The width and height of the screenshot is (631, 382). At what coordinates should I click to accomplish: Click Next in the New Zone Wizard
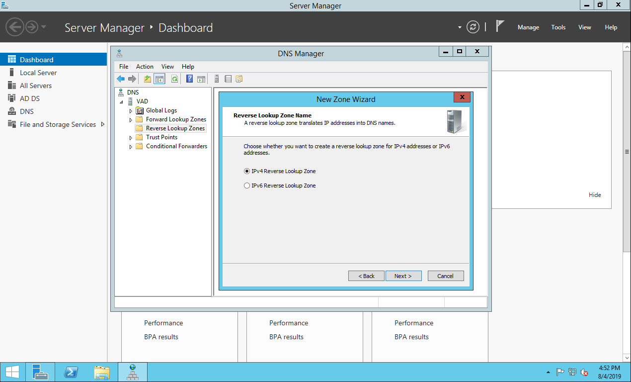pyautogui.click(x=403, y=276)
